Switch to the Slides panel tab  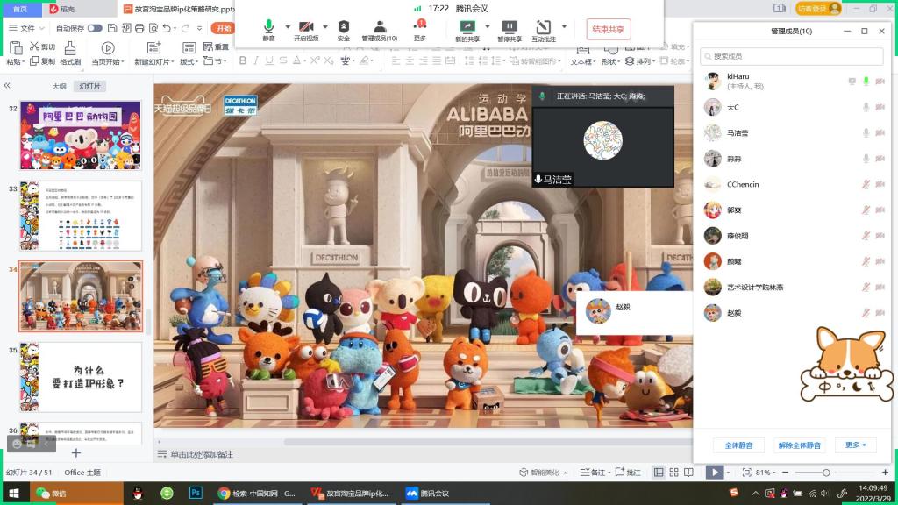click(x=90, y=86)
